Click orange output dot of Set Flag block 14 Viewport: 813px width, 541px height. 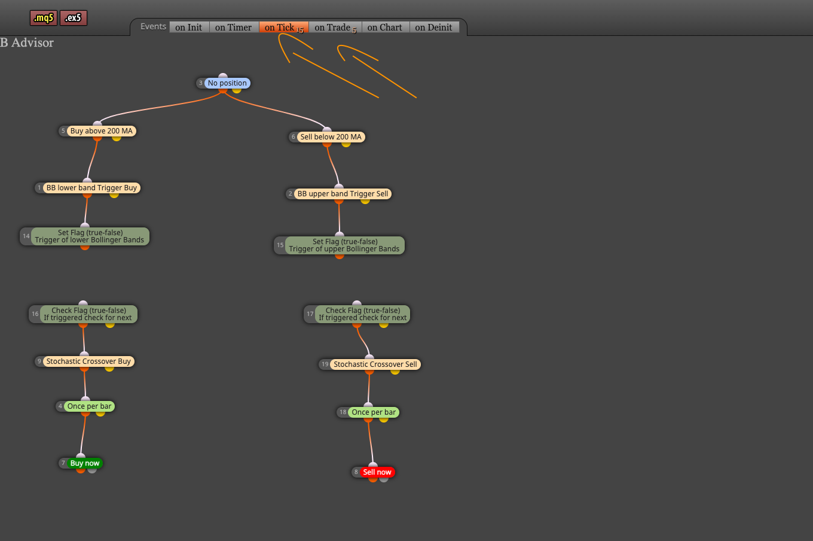[x=85, y=247]
